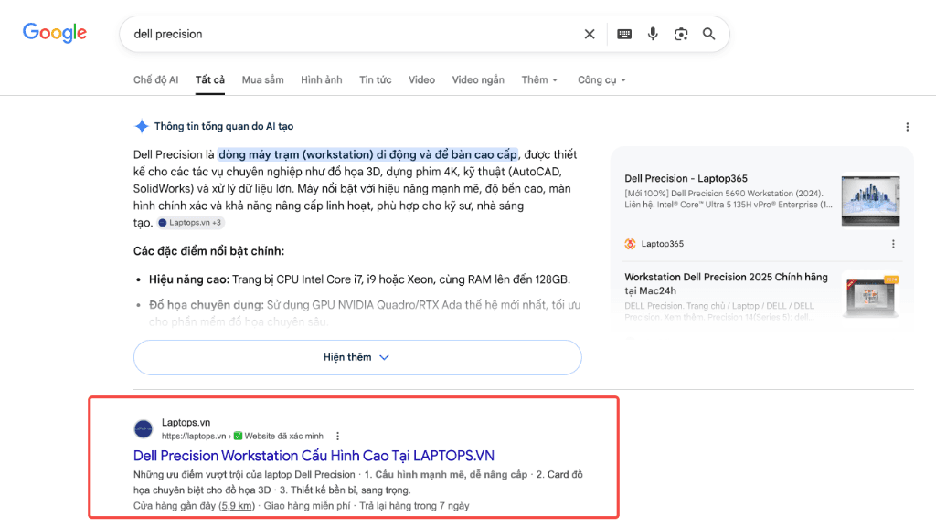Click the AI overview sparkle icon
936x527 pixels.
[x=142, y=126]
